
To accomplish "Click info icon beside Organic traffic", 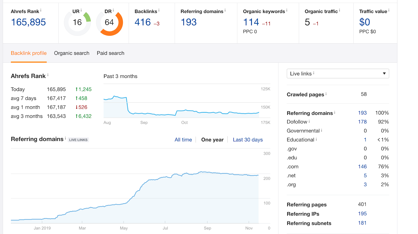I will tap(339, 10).
